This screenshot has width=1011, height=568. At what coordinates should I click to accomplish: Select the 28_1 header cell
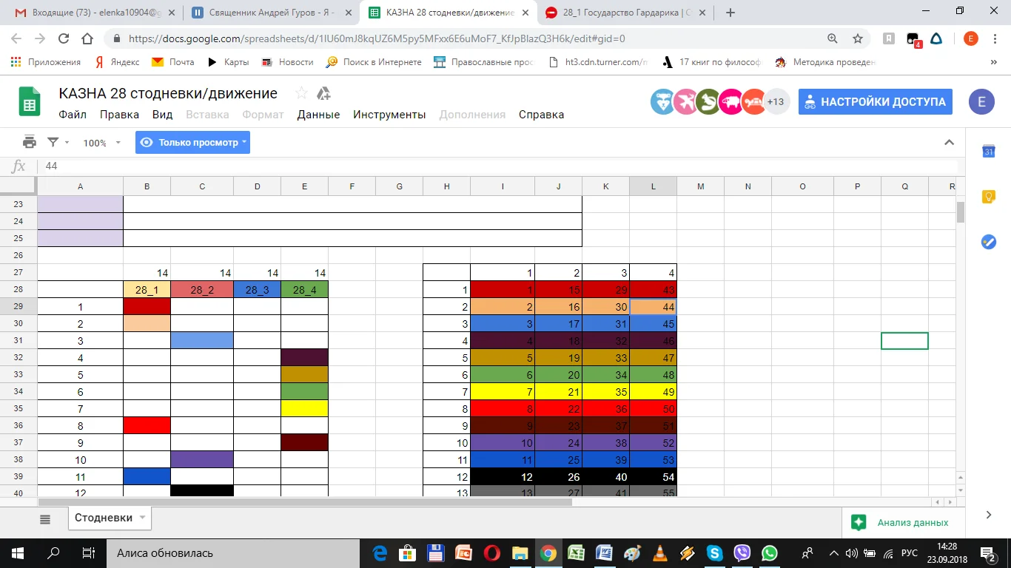(147, 290)
